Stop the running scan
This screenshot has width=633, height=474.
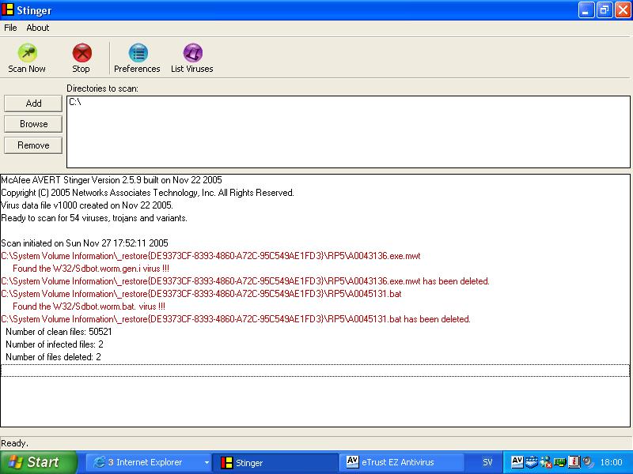tap(81, 58)
